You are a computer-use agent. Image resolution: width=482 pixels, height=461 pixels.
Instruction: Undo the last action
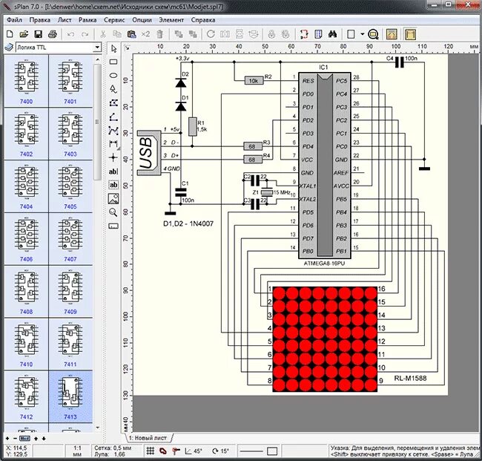coord(70,34)
